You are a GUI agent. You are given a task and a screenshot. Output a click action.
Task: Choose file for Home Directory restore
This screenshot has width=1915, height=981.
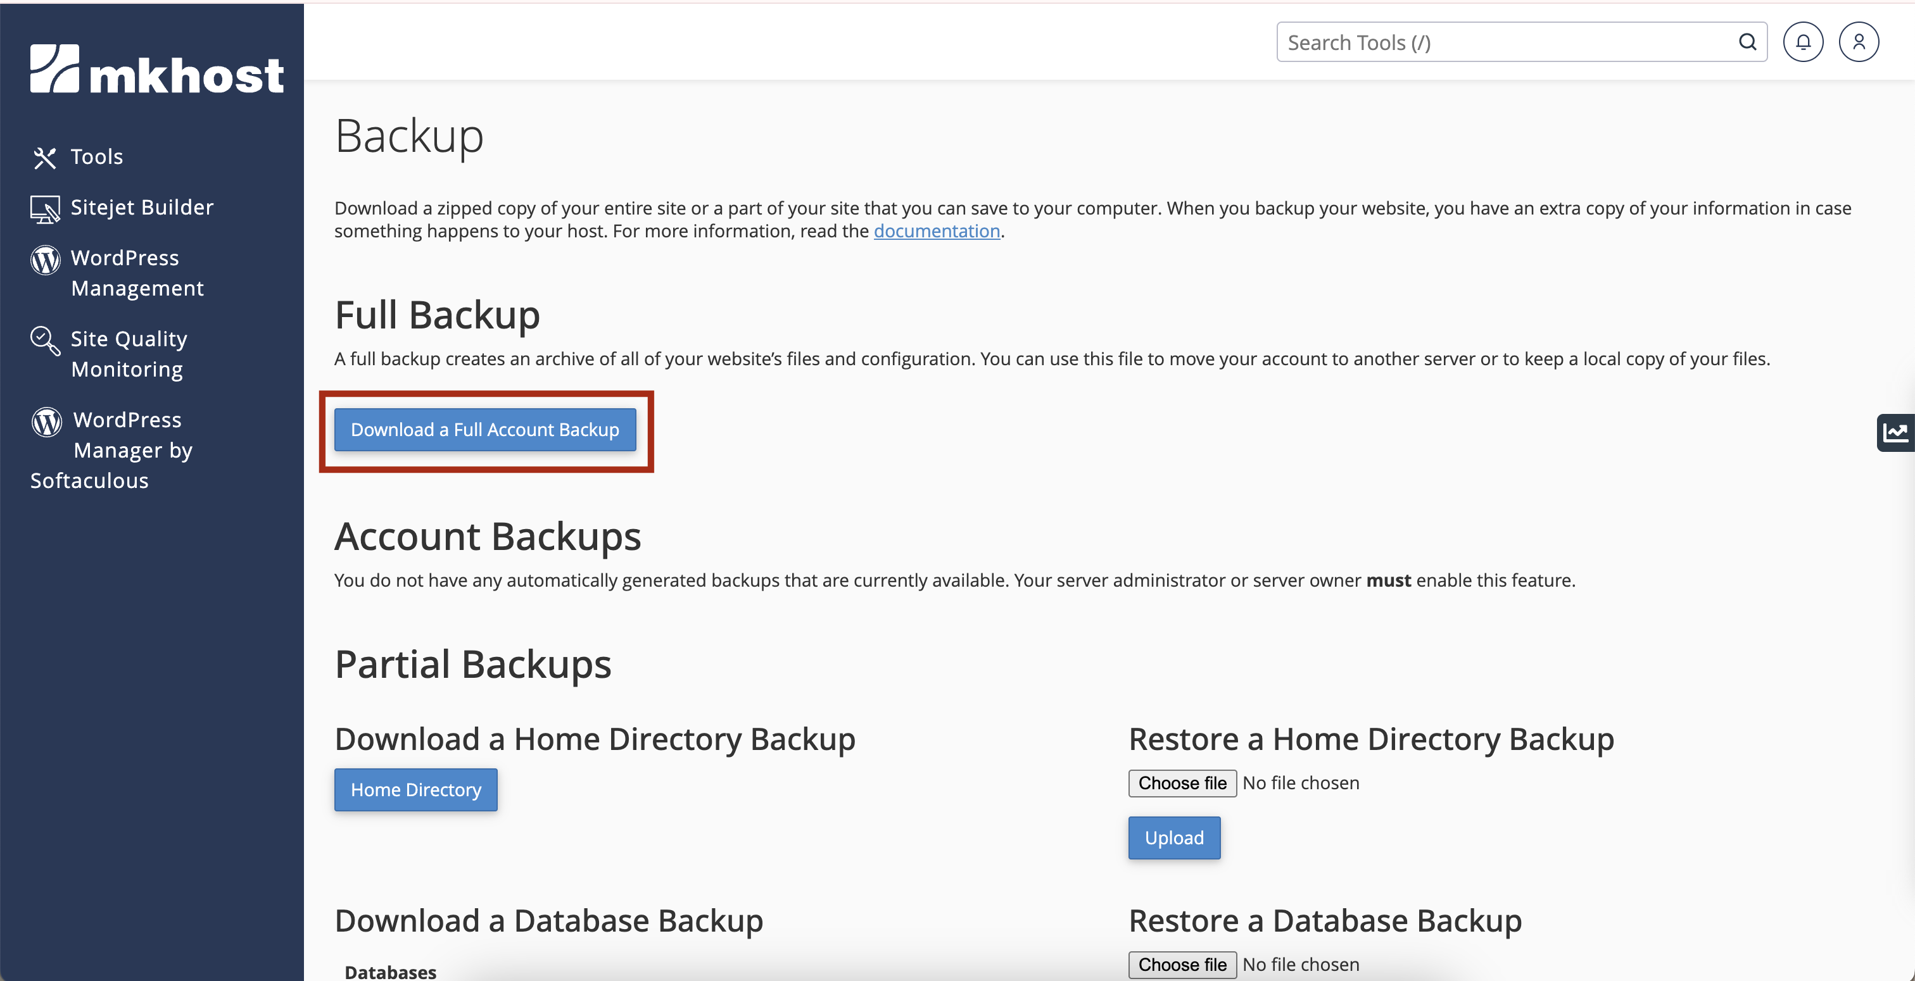point(1181,784)
